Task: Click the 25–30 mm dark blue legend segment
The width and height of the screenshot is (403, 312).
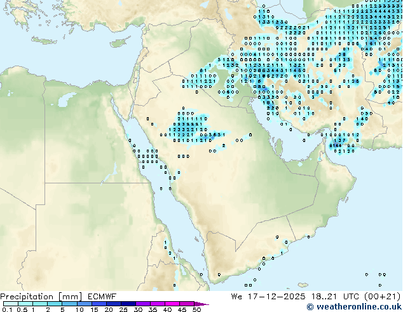Action: point(128,304)
